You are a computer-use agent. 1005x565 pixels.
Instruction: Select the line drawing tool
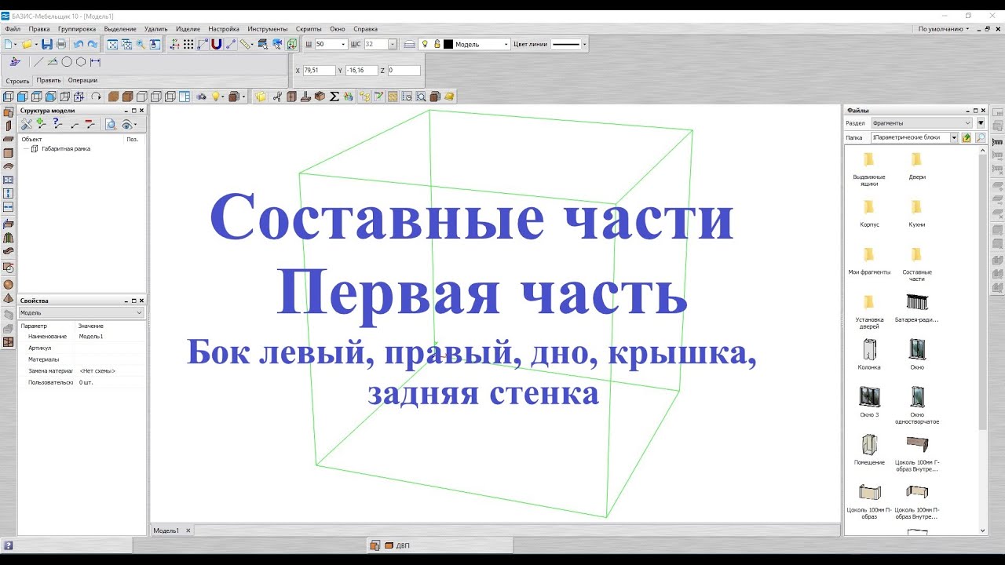[x=38, y=62]
